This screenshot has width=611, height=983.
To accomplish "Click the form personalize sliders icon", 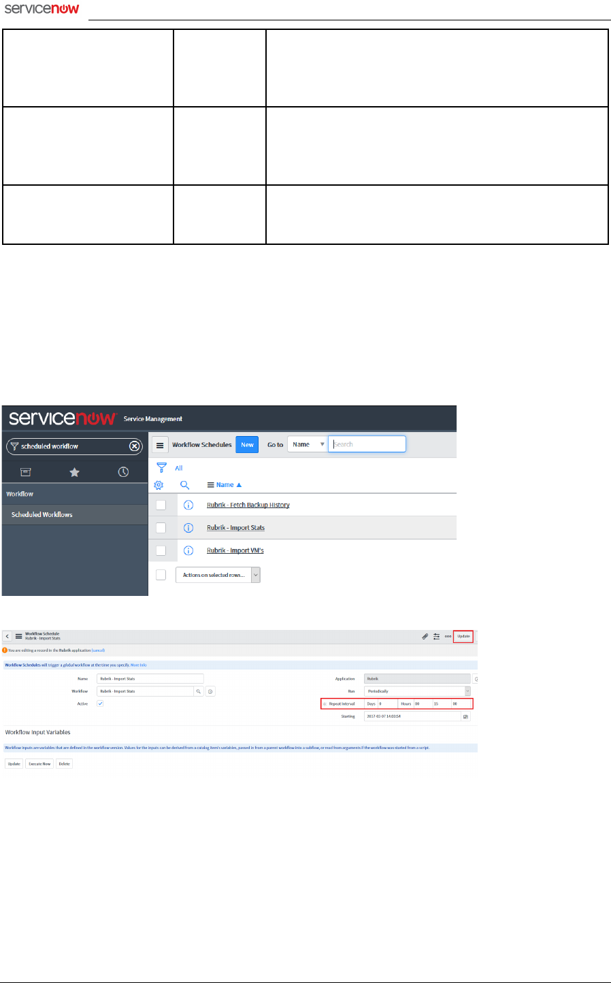I will pyautogui.click(x=437, y=637).
